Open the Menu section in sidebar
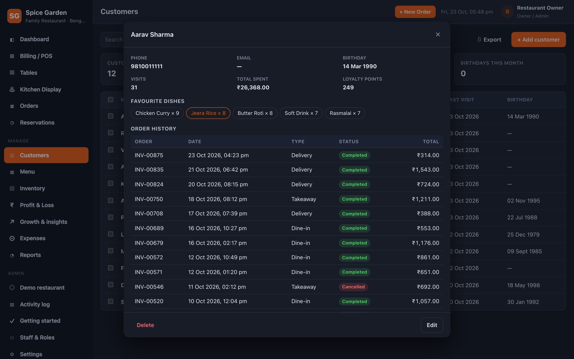 [x=46, y=172]
